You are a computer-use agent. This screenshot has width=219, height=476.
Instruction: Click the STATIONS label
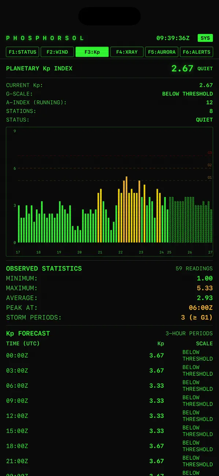pyautogui.click(x=21, y=111)
